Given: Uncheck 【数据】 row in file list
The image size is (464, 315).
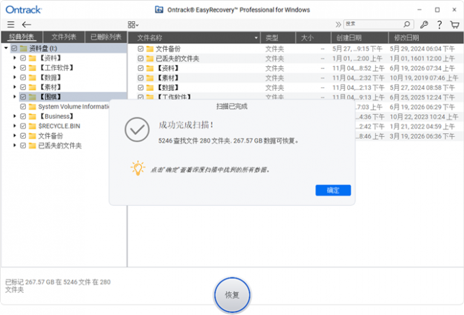Looking at the screenshot, I should point(141,87).
